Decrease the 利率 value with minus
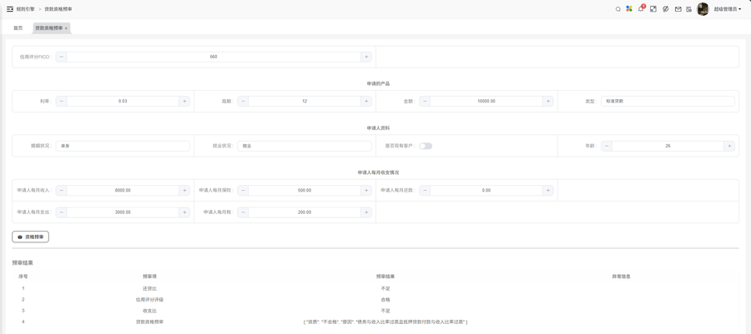 click(x=62, y=102)
